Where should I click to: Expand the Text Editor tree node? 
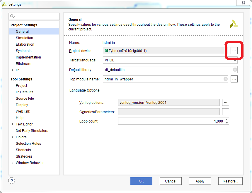coord(13,124)
